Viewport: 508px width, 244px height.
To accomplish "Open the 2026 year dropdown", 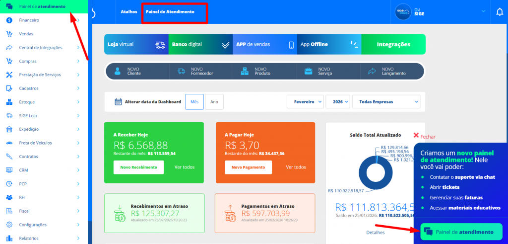I will 338,102.
